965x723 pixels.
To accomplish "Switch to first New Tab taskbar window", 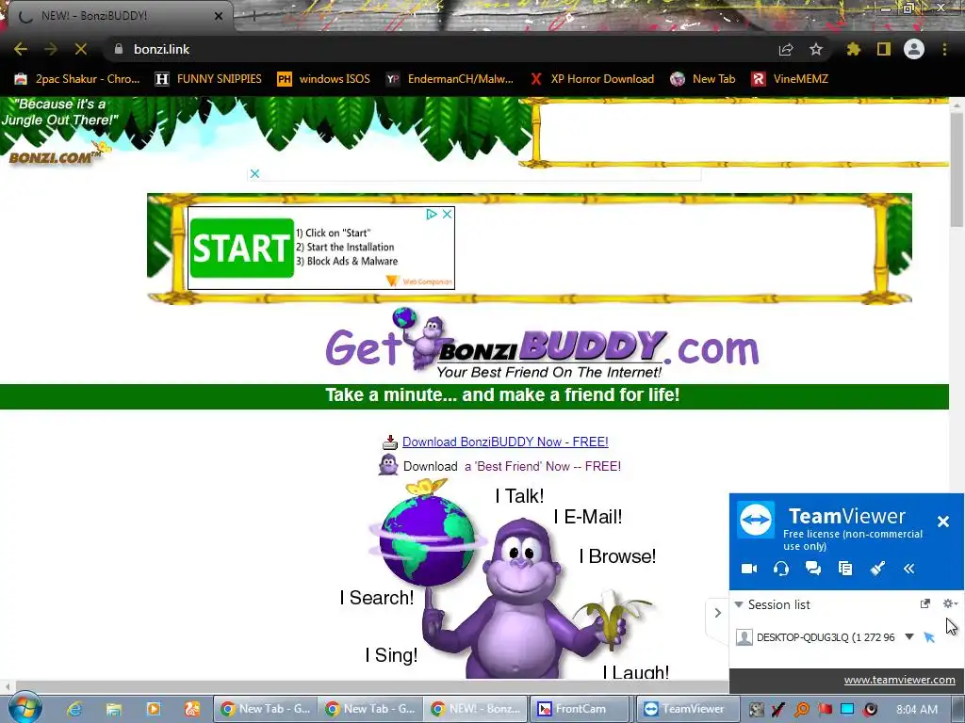I will [x=266, y=709].
